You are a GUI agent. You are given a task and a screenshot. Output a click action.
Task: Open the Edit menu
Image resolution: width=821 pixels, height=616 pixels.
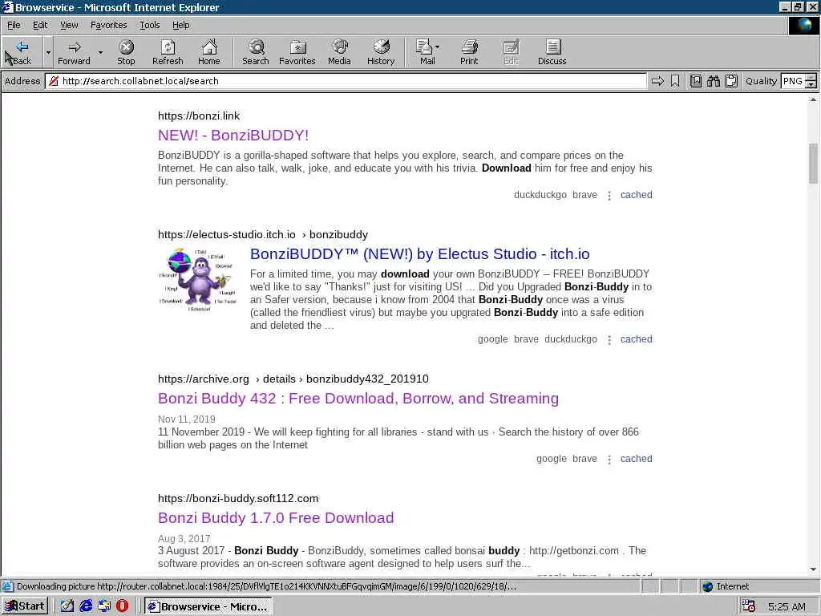(40, 25)
